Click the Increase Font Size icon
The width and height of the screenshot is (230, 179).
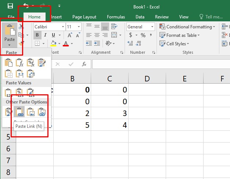(x=70, y=35)
